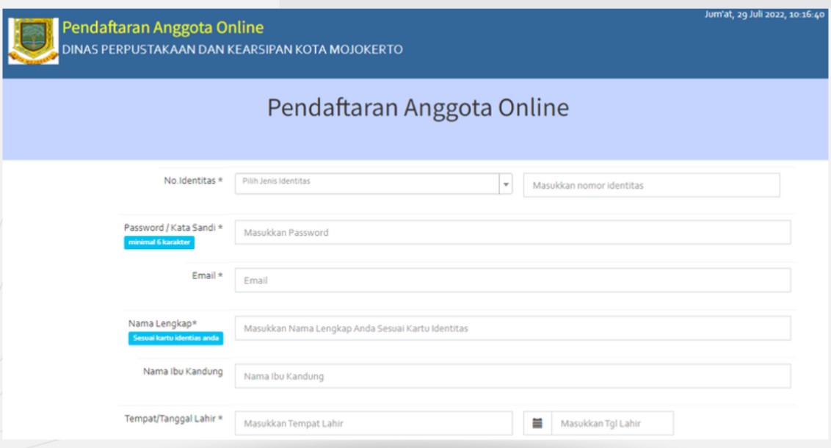Click the dropdown arrow for Jenis Identitas
831x448 pixels.
(505, 184)
